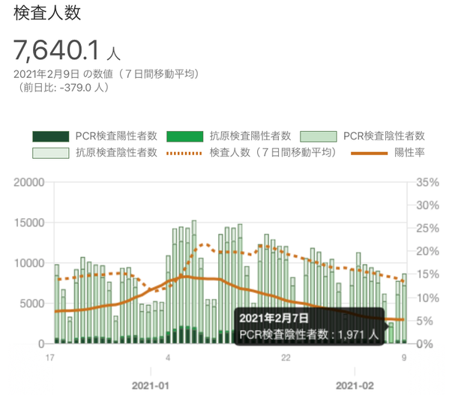
Task: Toggle the solid 陽性率 legend line
Action: [369, 153]
